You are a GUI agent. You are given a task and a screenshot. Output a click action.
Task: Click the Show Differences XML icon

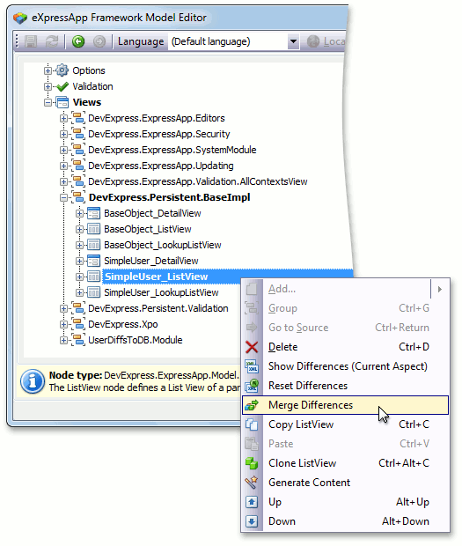(x=252, y=366)
